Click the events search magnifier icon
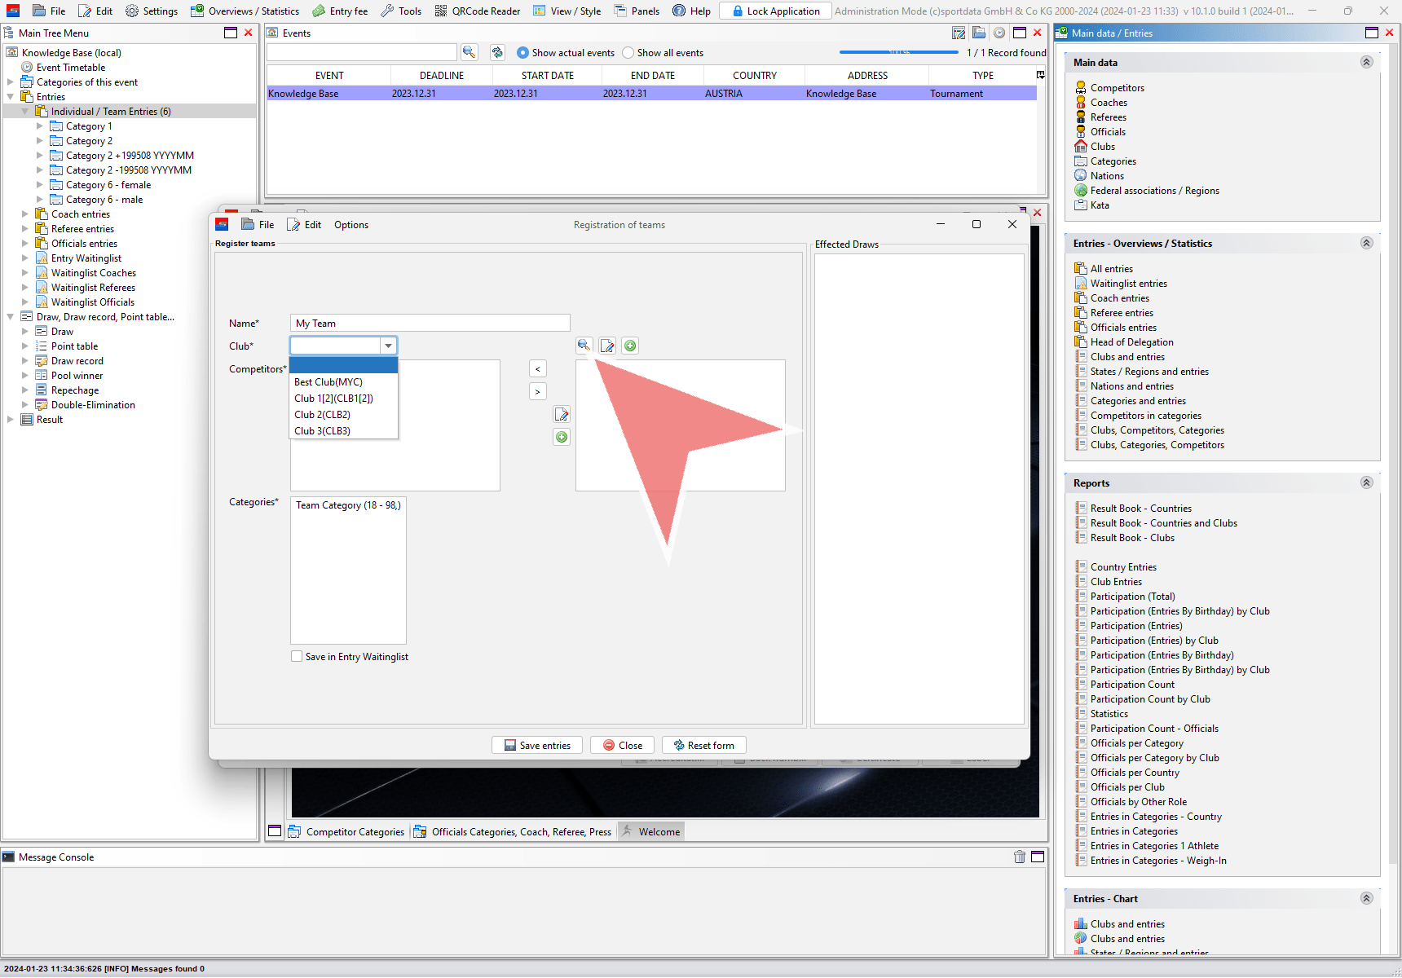Viewport: 1402px width, 978px height. (x=470, y=52)
